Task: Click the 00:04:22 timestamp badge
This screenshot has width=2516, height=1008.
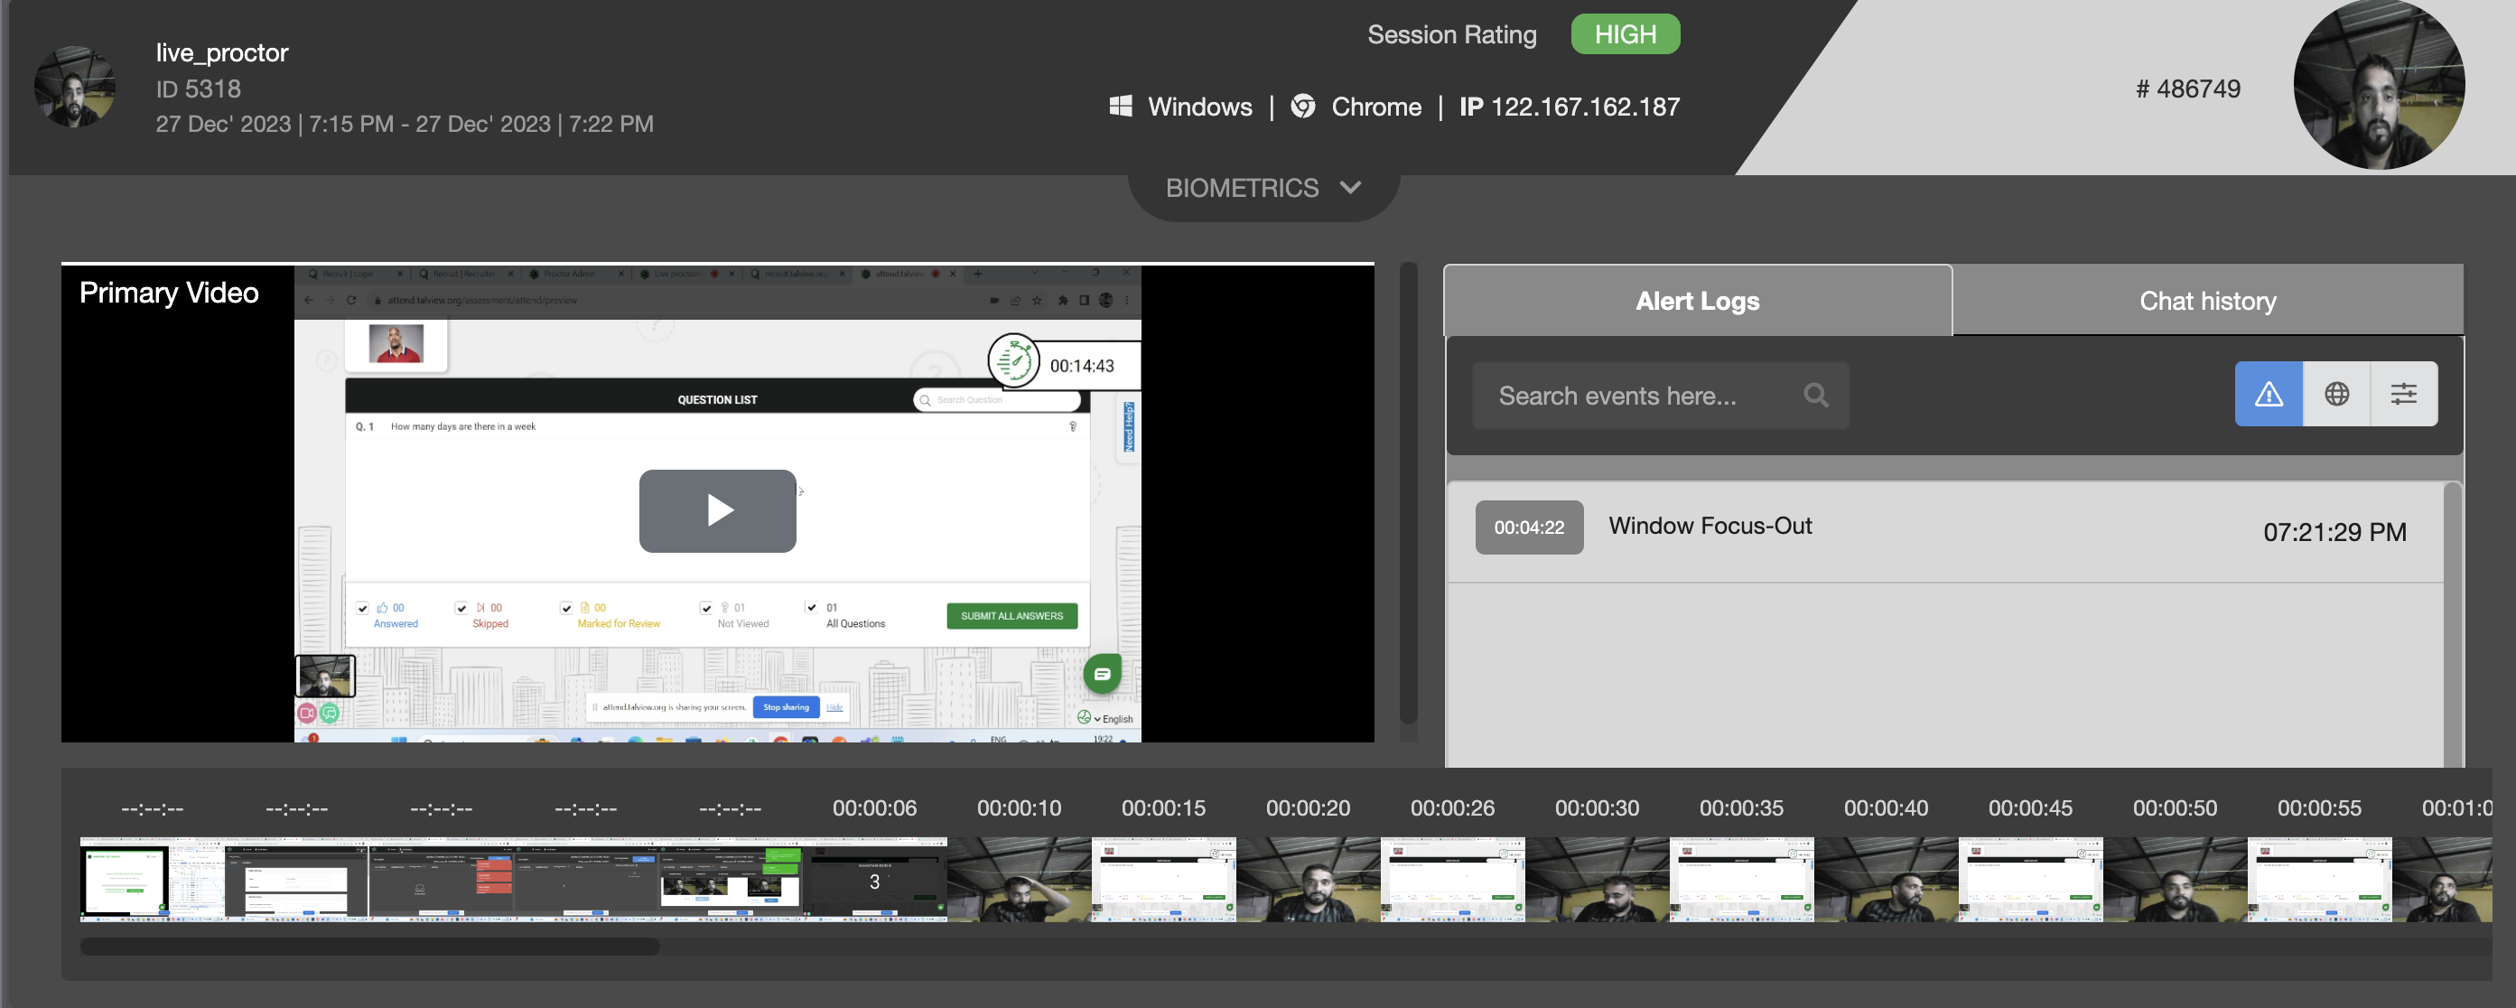Action: click(1529, 527)
